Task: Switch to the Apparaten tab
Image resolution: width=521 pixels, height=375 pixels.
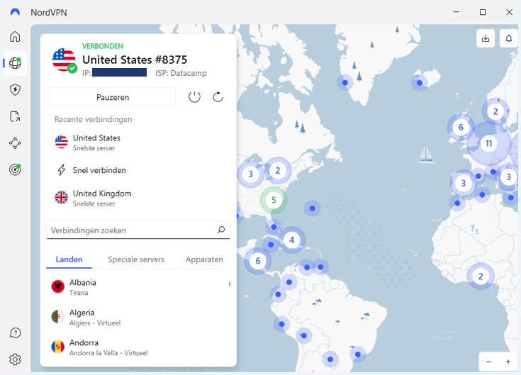Action: [x=204, y=259]
